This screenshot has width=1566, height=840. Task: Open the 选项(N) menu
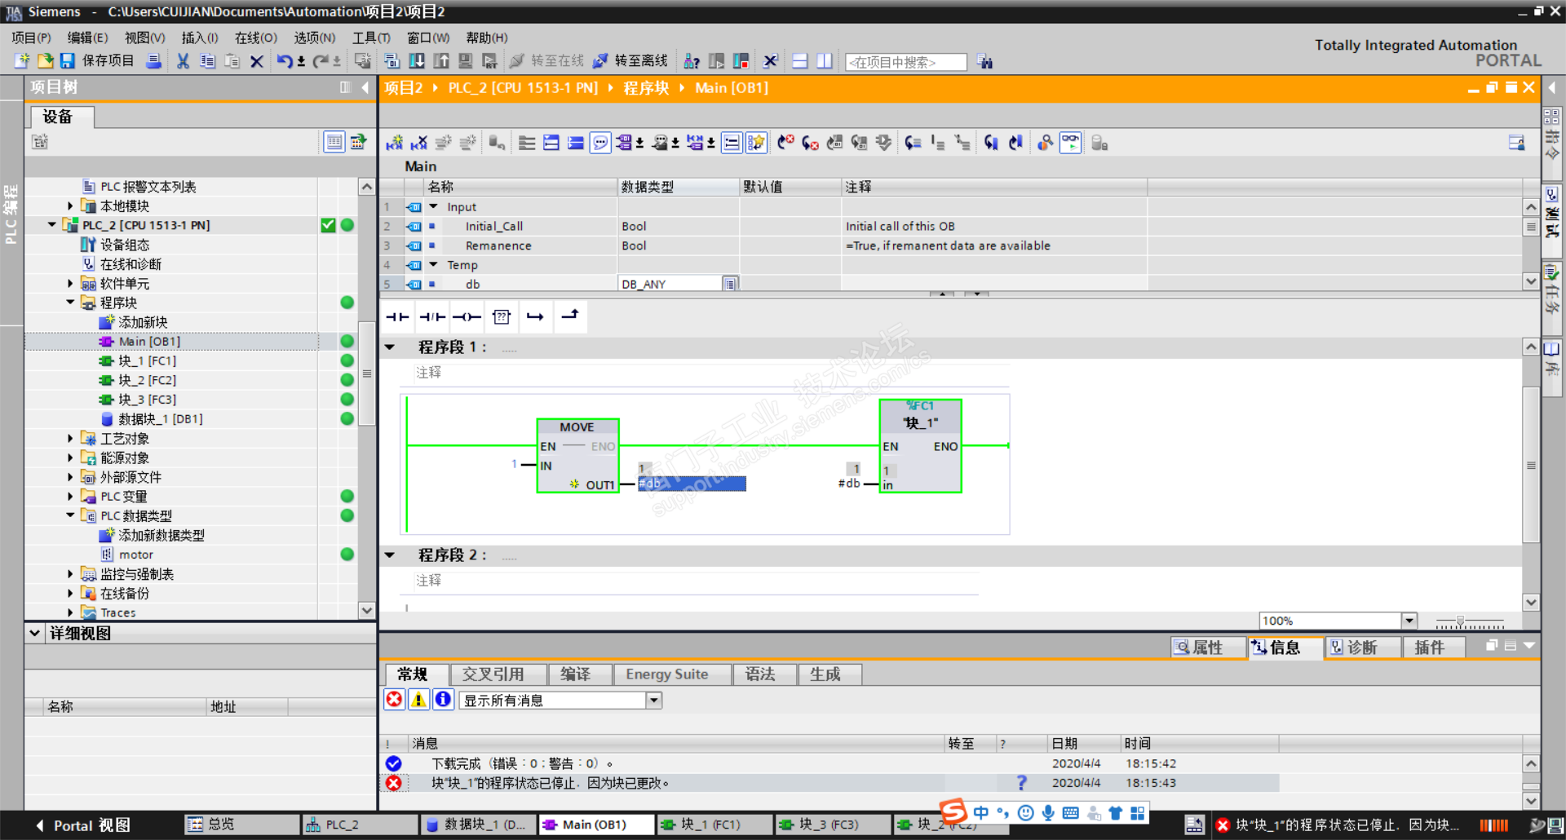pyautogui.click(x=315, y=38)
